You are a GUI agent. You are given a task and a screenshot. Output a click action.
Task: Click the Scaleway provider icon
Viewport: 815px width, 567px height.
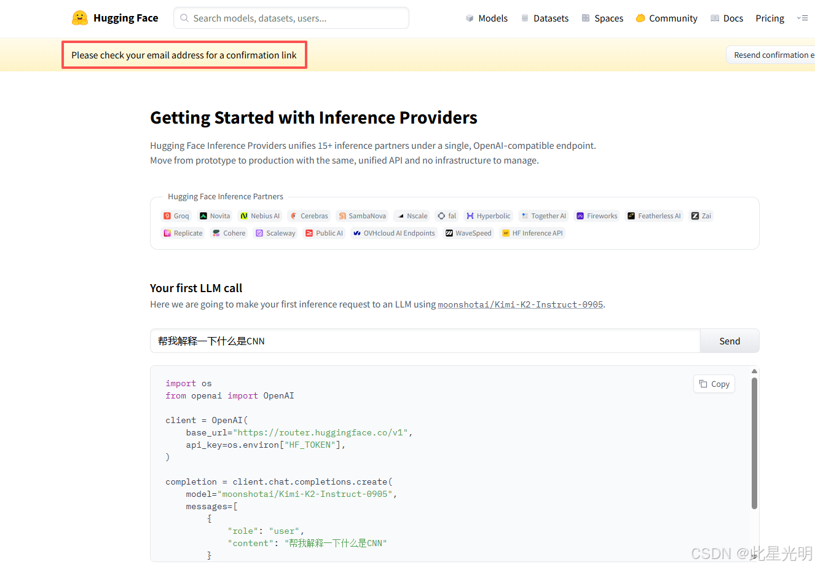pyautogui.click(x=259, y=233)
